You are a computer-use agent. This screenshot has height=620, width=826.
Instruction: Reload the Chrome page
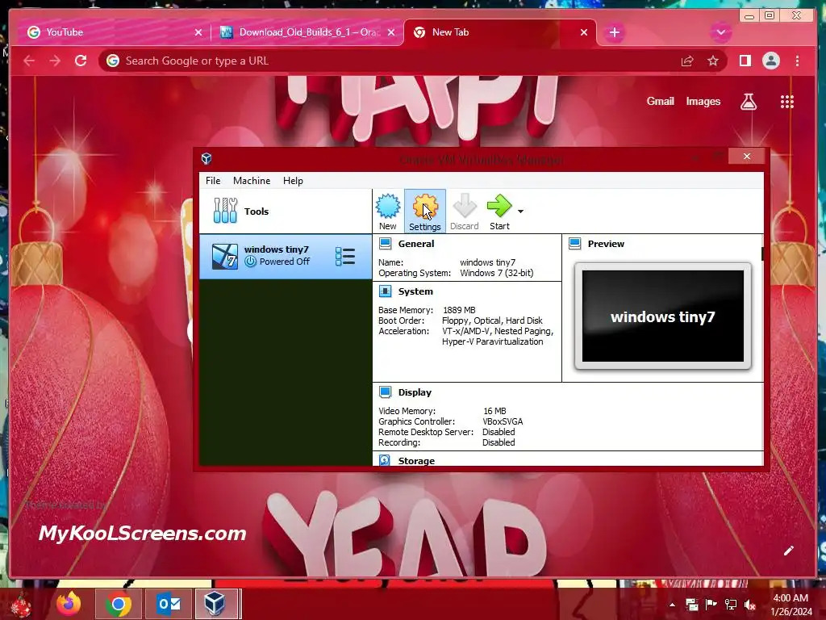81,61
